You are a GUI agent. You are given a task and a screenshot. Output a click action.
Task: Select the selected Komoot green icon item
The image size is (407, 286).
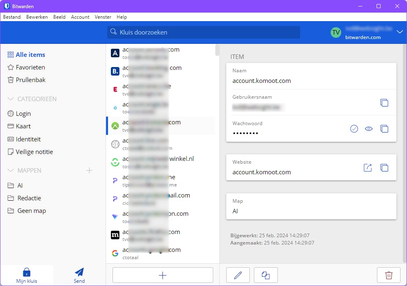[161, 126]
